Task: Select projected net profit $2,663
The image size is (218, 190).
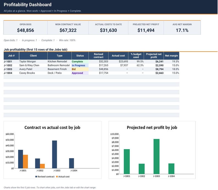Action: coord(159,73)
